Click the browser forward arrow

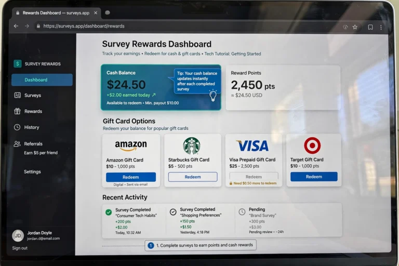pos(26,26)
